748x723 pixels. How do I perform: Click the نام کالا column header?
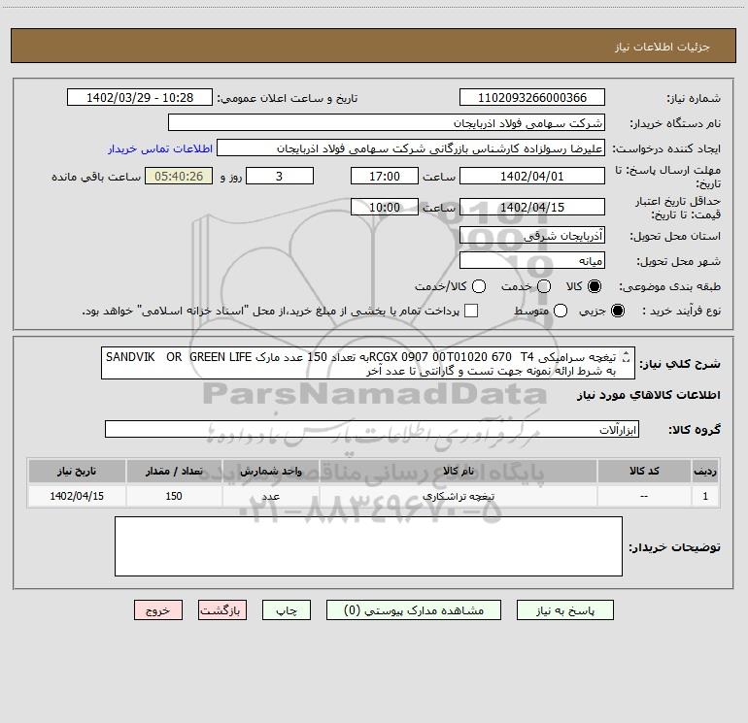point(459,471)
